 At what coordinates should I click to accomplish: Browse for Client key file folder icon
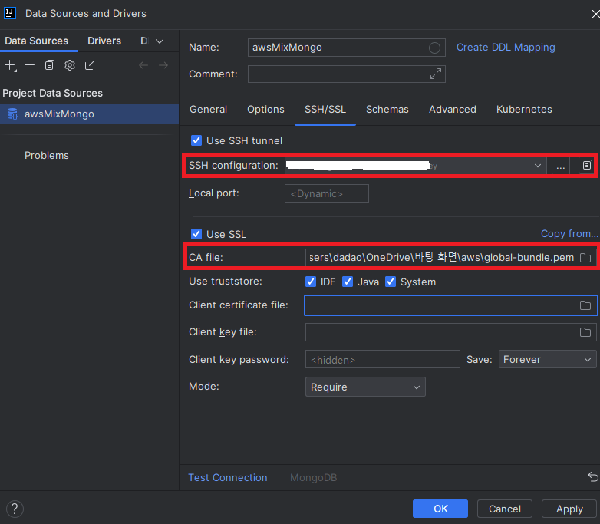pos(585,332)
